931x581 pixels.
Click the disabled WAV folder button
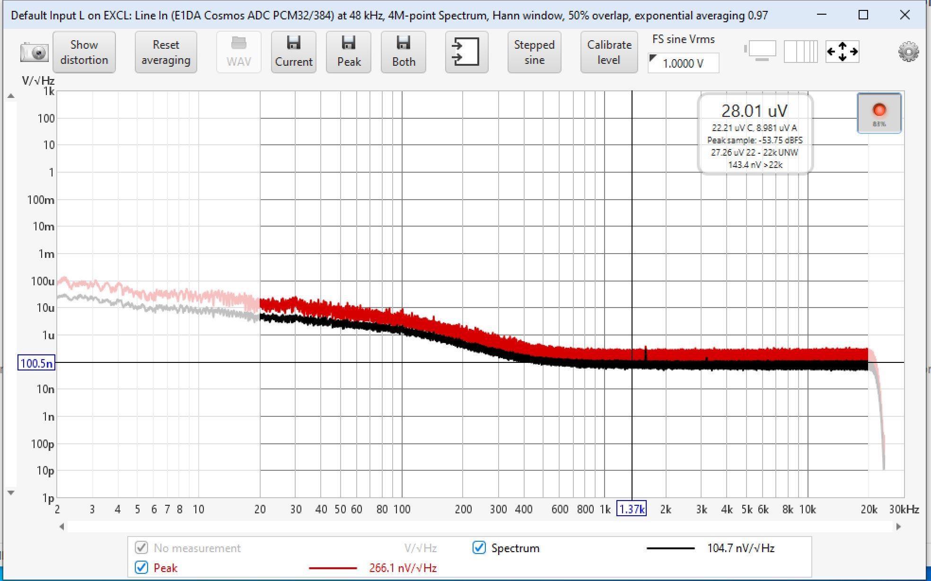pyautogui.click(x=238, y=52)
